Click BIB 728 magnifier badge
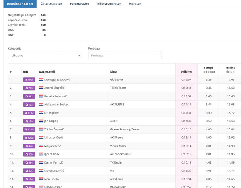241x188 pixels. [29, 88]
